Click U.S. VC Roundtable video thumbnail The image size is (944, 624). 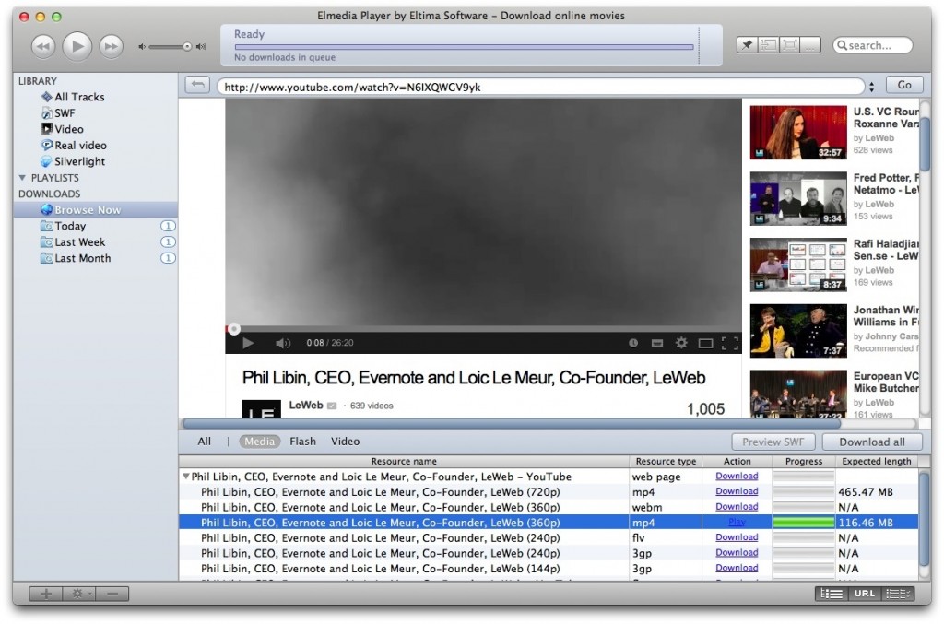[798, 133]
